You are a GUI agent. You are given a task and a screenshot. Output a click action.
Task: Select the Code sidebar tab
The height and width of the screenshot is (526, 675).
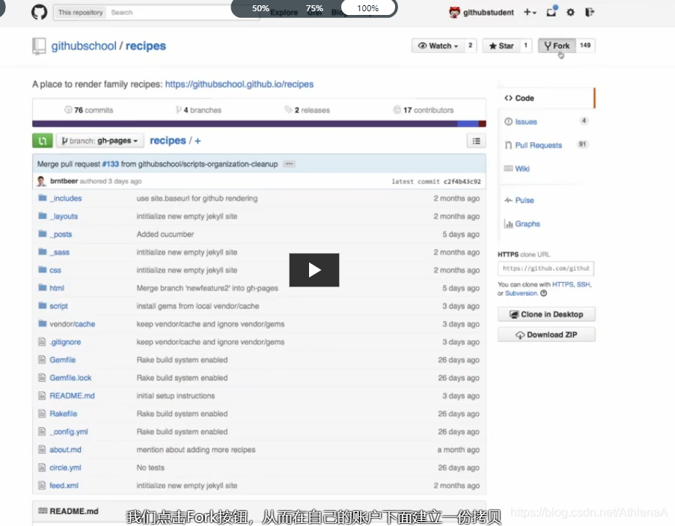click(547, 98)
